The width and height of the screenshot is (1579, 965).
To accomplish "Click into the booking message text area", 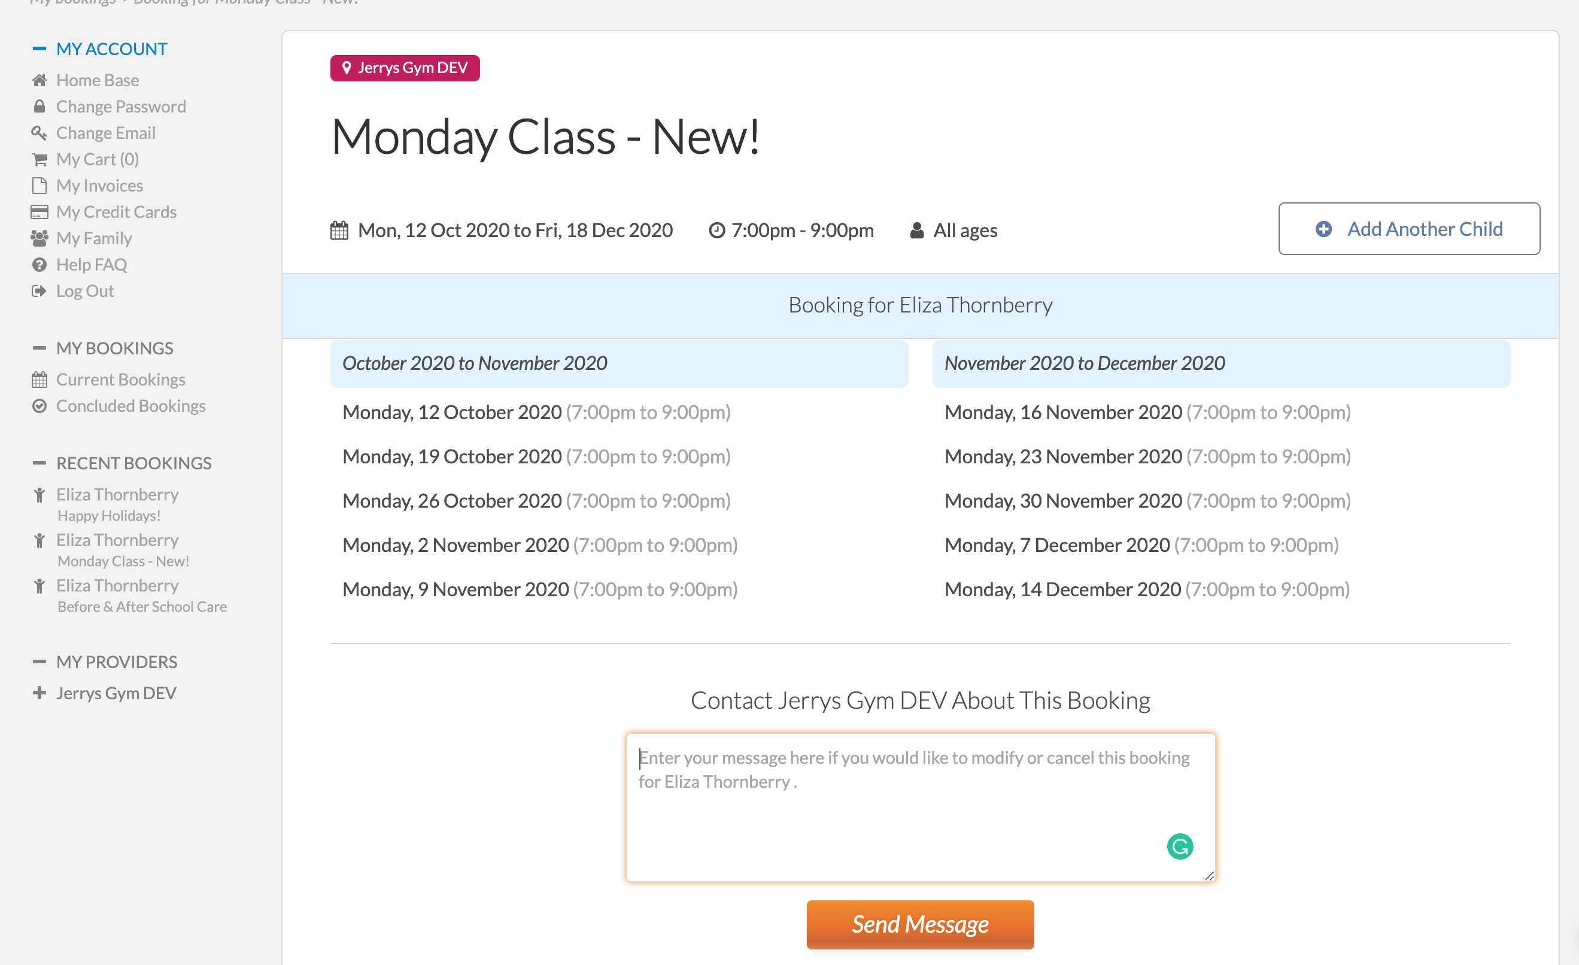I will 920,807.
